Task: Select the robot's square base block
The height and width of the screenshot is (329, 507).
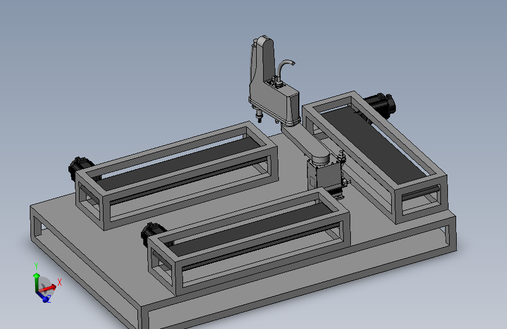Action: pos(325,176)
